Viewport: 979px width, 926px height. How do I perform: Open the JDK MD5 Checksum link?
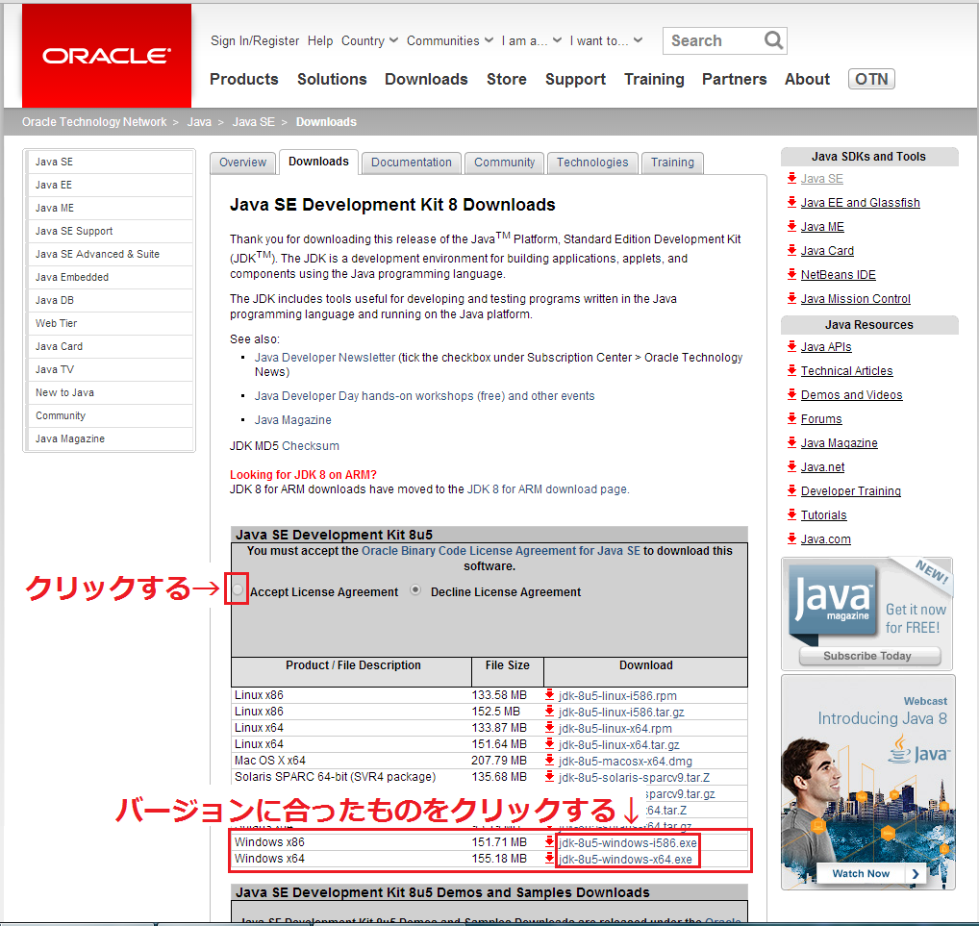(311, 446)
